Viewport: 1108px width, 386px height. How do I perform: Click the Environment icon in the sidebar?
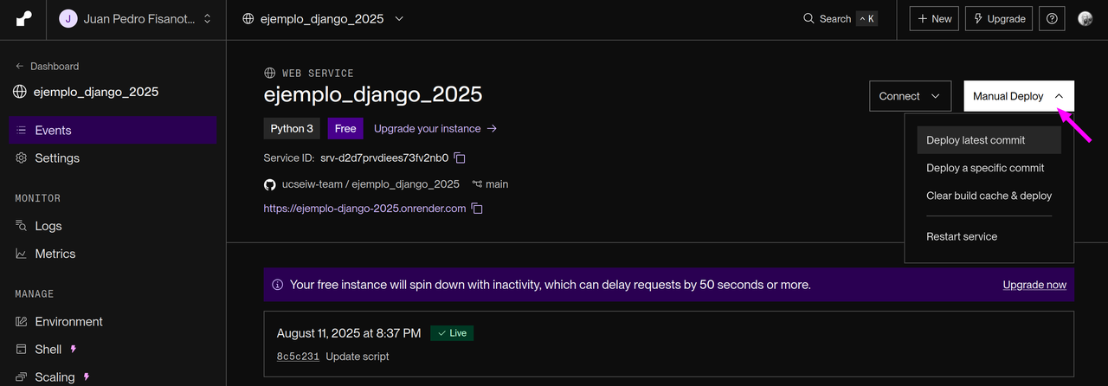click(22, 321)
